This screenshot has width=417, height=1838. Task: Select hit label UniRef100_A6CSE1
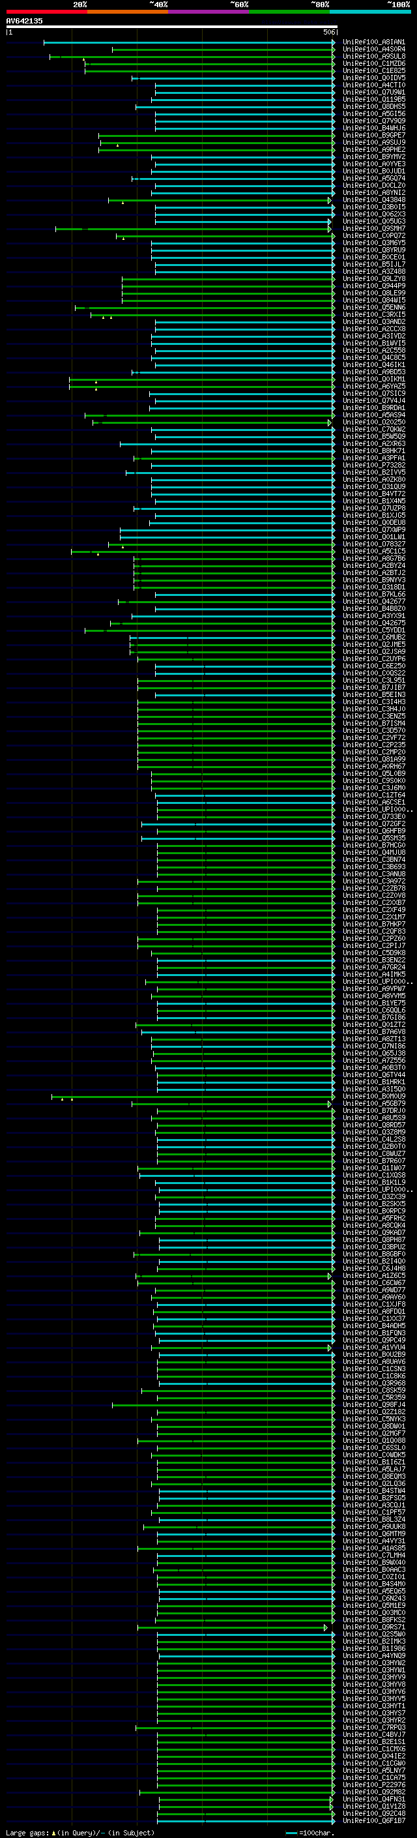pos(373,802)
